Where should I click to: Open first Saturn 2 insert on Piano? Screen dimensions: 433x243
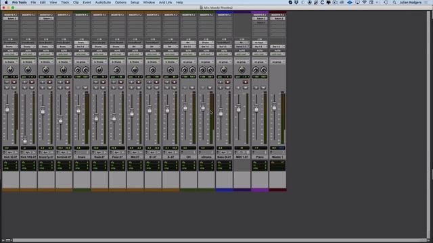tap(260, 18)
